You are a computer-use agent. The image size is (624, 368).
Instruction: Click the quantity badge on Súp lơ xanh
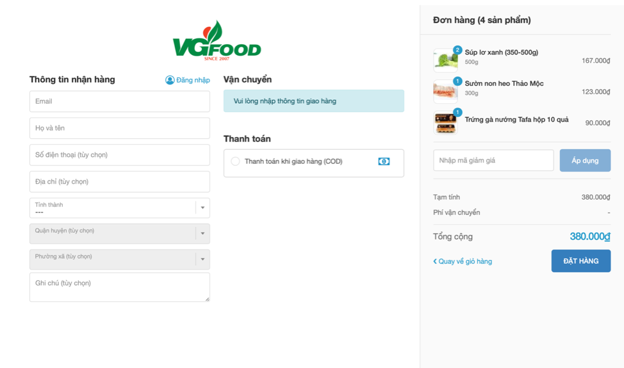(x=457, y=50)
